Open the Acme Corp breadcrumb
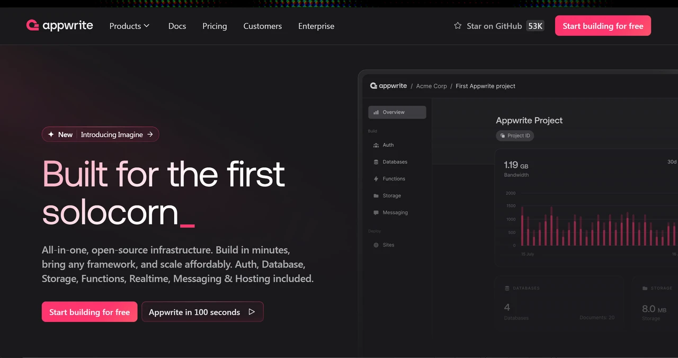The height and width of the screenshot is (358, 678). point(431,86)
